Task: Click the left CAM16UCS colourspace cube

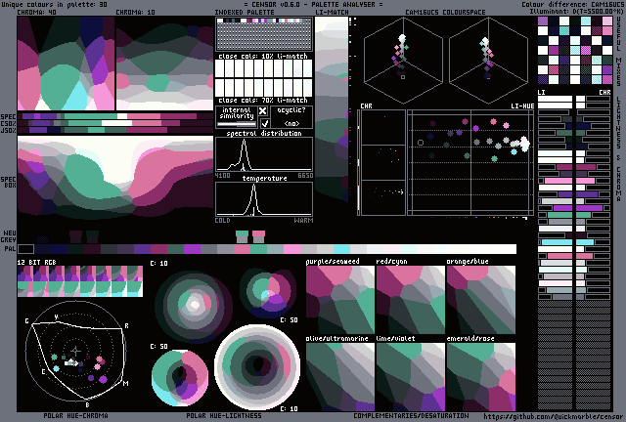Action: coord(402,55)
